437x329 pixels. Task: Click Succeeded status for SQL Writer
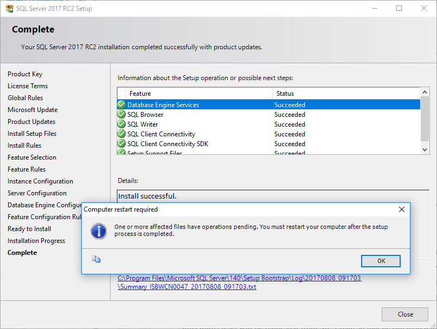pyautogui.click(x=290, y=124)
